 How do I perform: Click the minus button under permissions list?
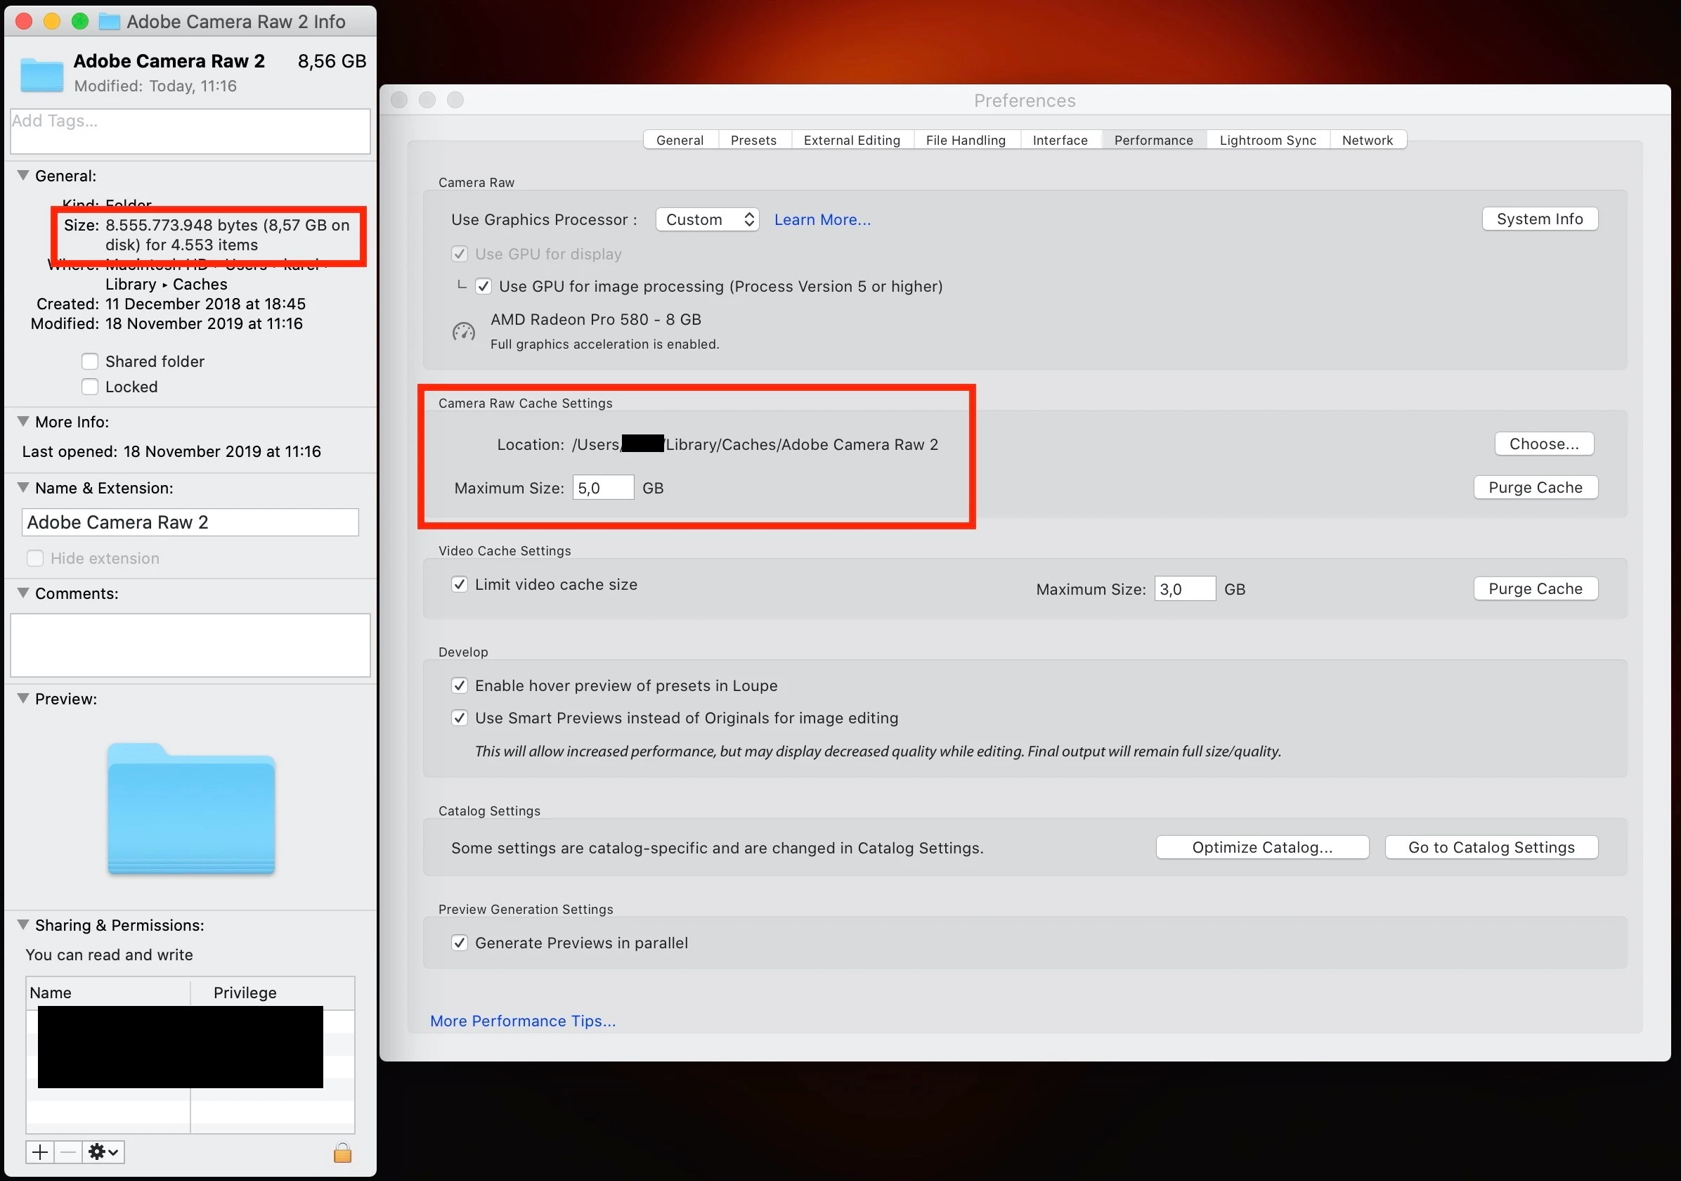pyautogui.click(x=68, y=1152)
